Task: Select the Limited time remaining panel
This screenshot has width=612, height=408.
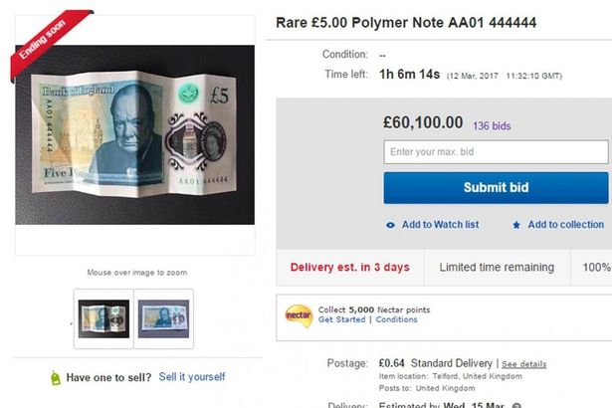Action: (497, 268)
